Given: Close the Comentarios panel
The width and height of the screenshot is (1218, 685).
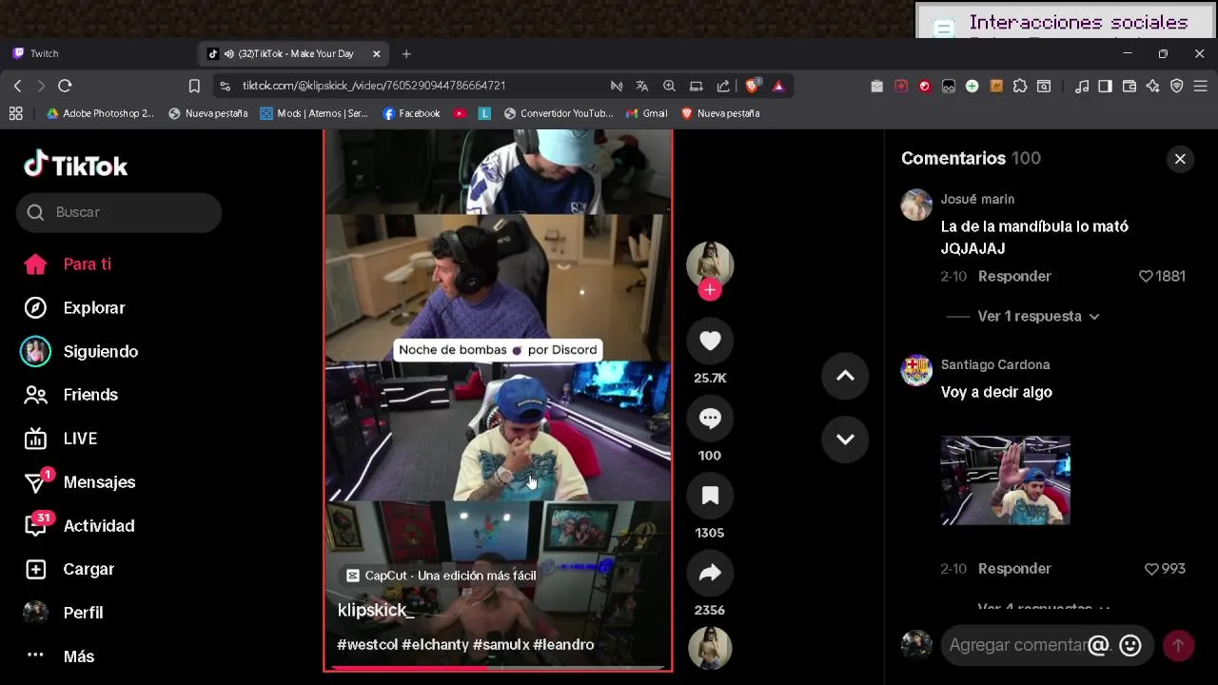Looking at the screenshot, I should pos(1180,159).
